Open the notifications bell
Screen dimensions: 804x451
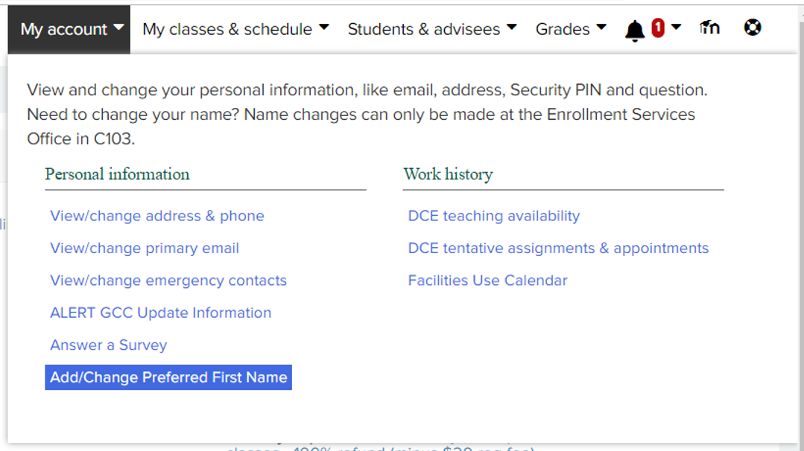[x=634, y=28]
